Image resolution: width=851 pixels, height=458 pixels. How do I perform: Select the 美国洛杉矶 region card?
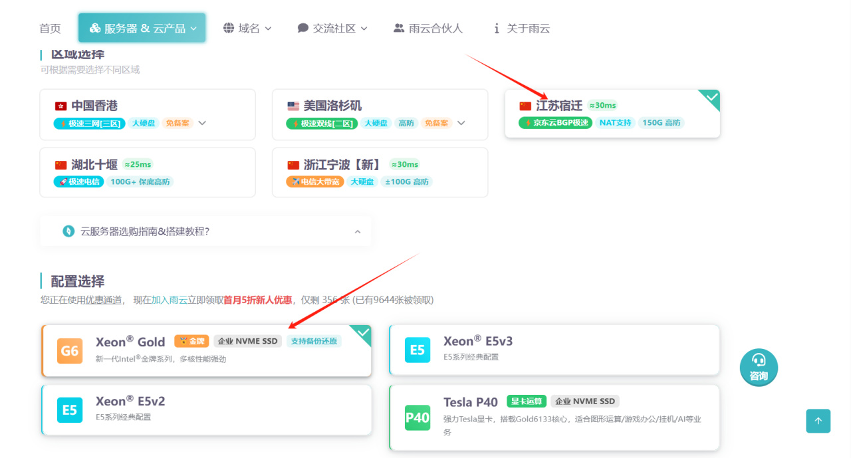click(380, 114)
